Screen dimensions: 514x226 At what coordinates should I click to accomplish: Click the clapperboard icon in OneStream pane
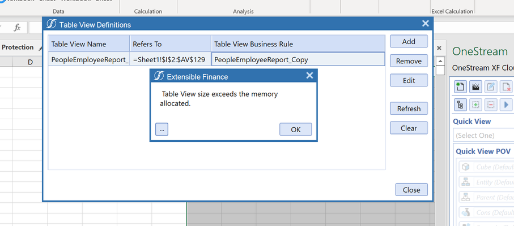(475, 86)
